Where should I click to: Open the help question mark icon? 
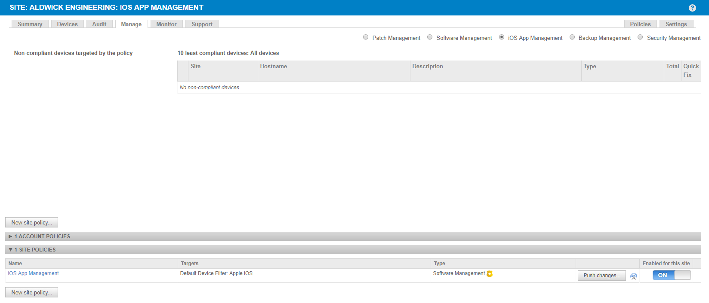692,8
